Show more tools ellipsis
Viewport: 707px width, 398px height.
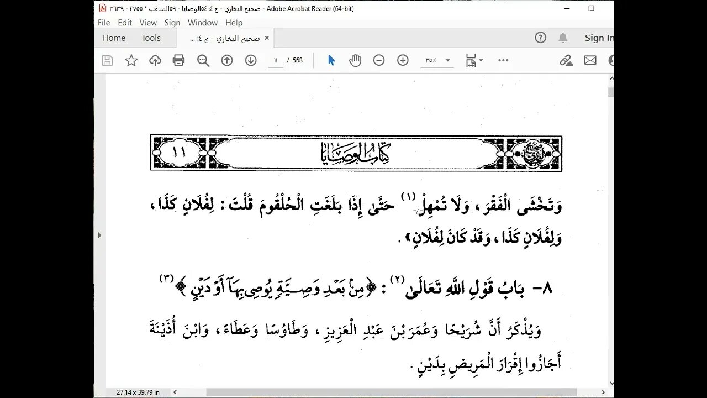tap(503, 61)
